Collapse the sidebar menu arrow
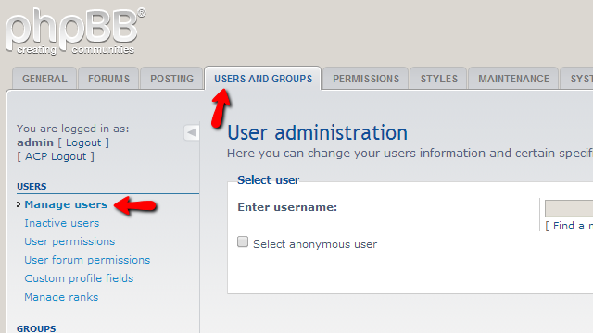The height and width of the screenshot is (333, 593). click(192, 132)
